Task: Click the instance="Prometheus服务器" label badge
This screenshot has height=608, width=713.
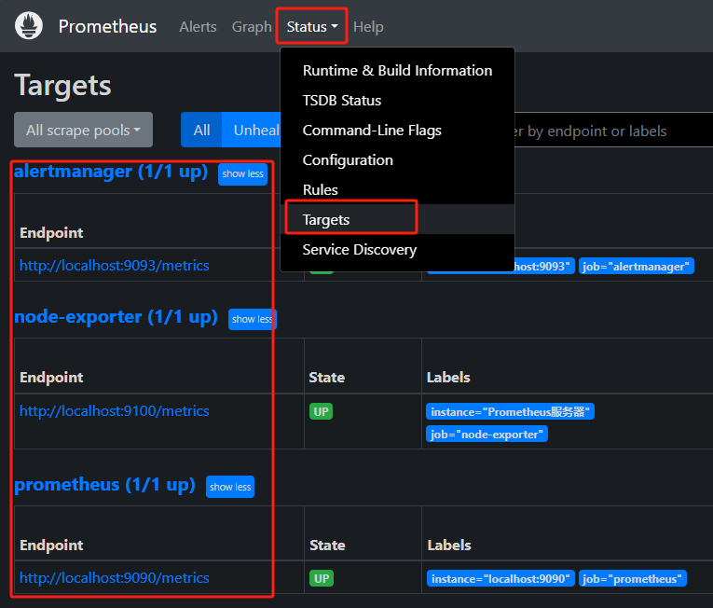Action: 510,412
